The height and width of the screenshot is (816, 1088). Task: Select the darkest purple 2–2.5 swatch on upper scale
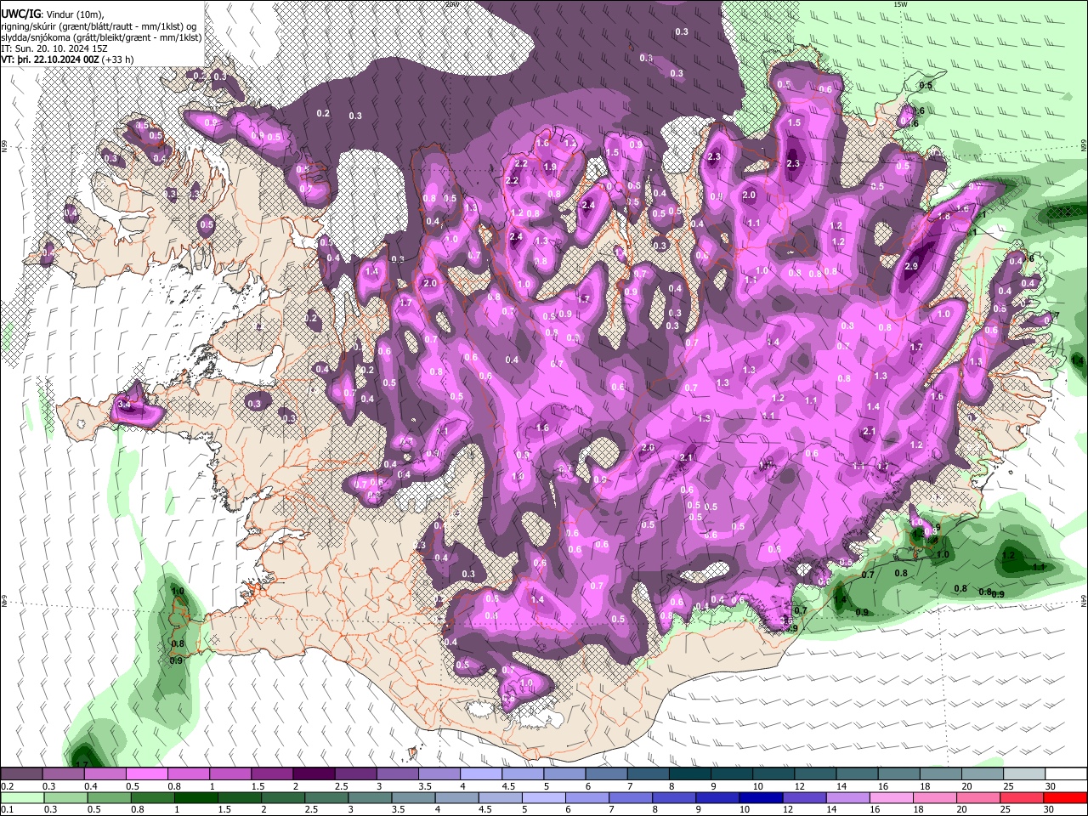[x=314, y=774]
